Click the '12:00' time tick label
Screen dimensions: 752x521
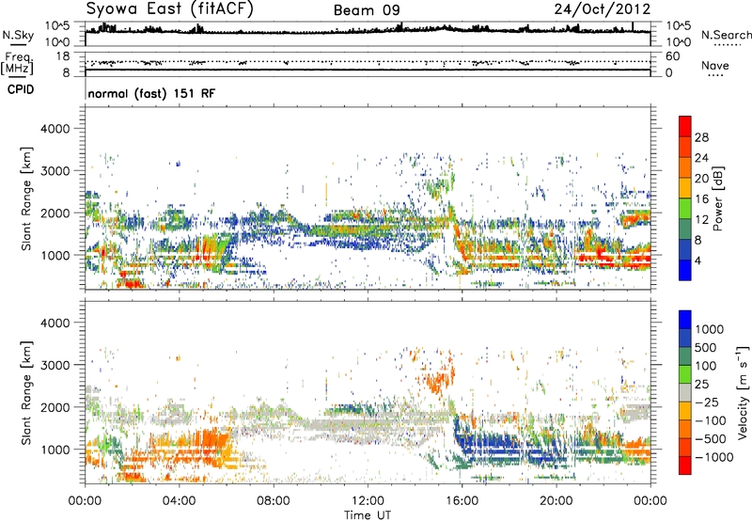(368, 500)
